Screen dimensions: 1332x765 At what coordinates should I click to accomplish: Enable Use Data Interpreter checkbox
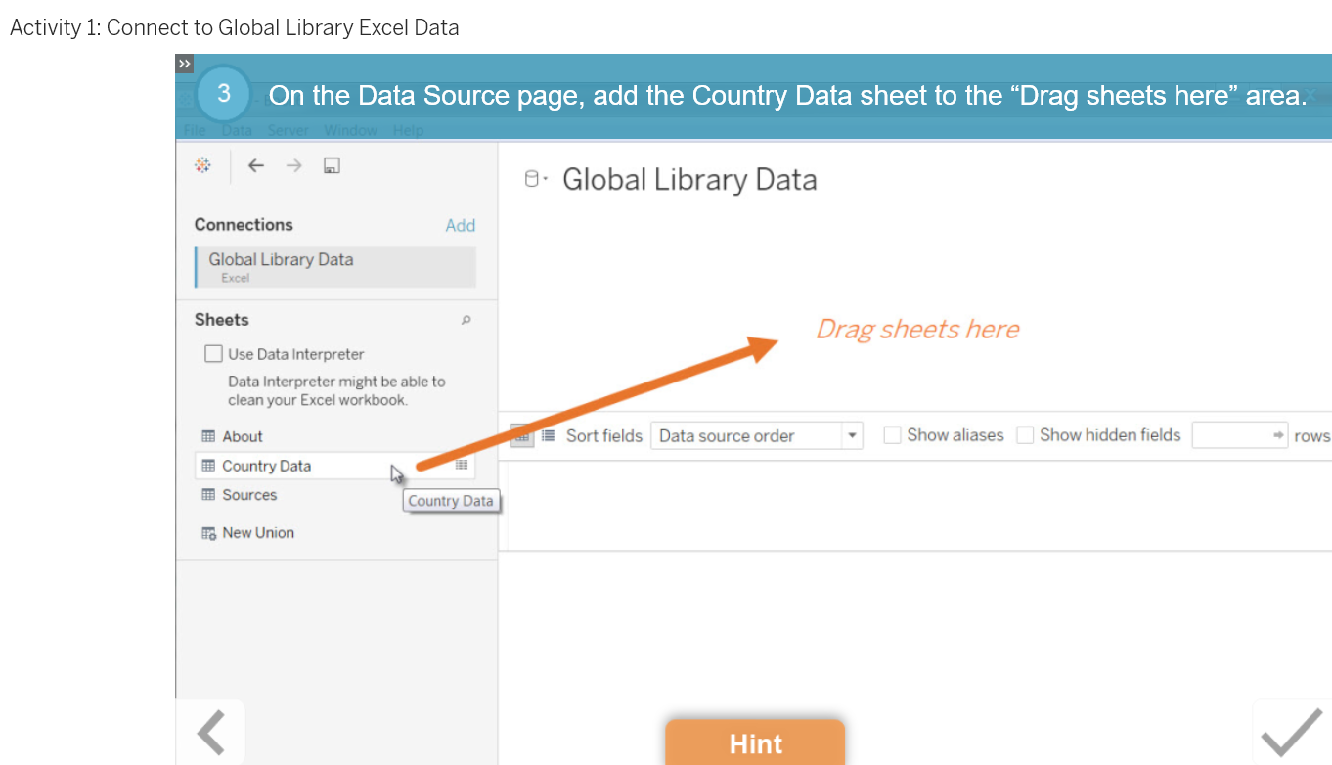point(213,354)
